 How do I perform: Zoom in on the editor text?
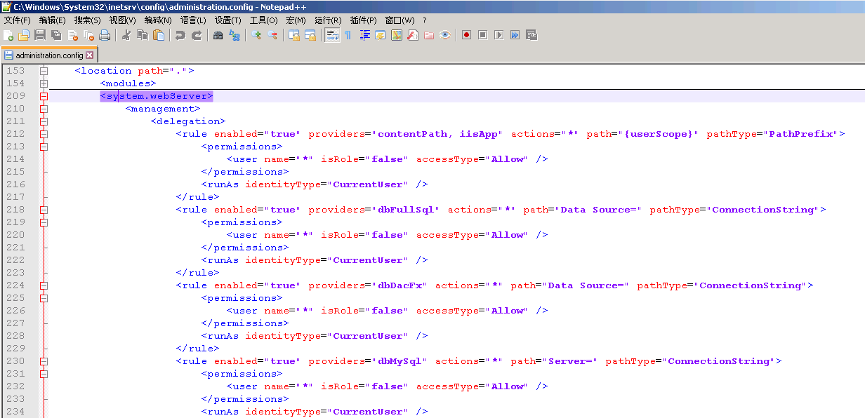point(256,35)
